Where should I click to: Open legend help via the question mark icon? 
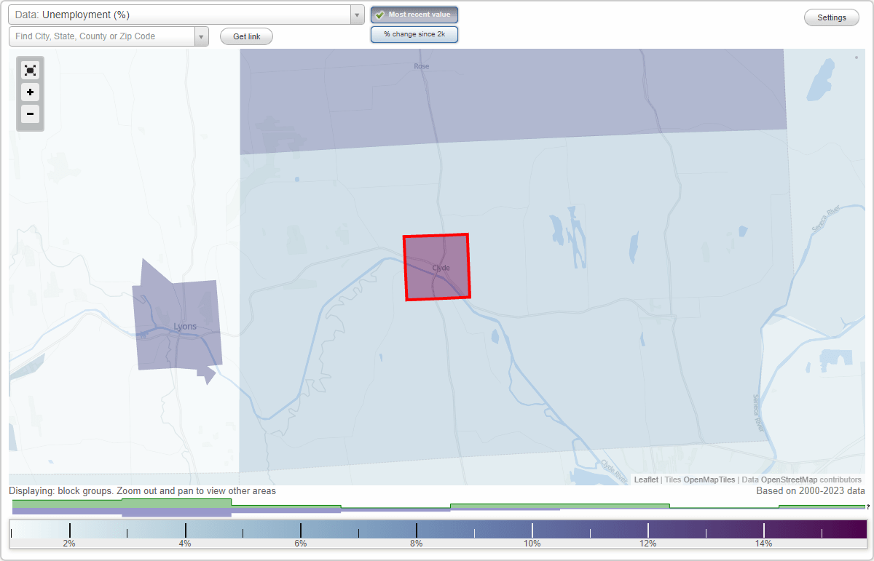(868, 507)
